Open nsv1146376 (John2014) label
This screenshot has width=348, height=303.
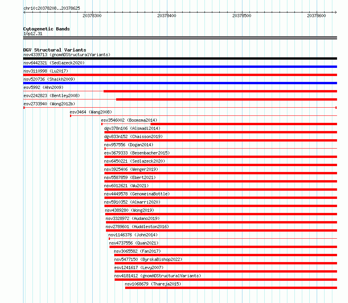(133, 235)
